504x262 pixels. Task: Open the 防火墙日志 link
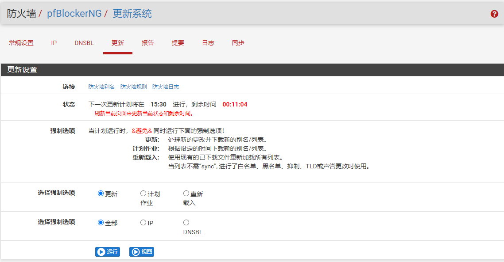point(166,87)
